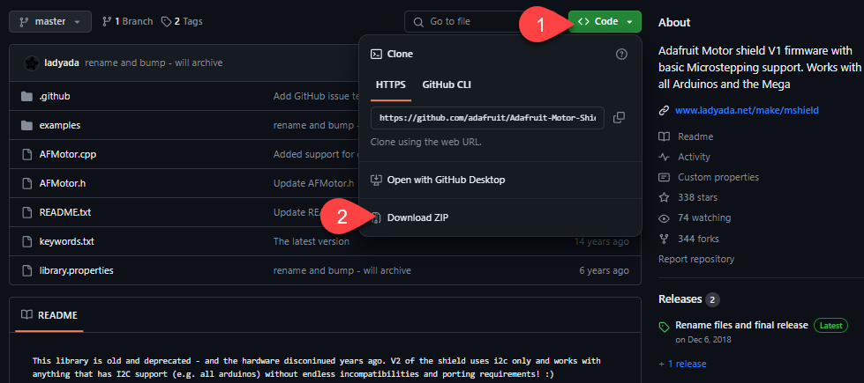The height and width of the screenshot is (383, 864).
Task: Click the green tag icon by the latest release
Action: point(664,327)
